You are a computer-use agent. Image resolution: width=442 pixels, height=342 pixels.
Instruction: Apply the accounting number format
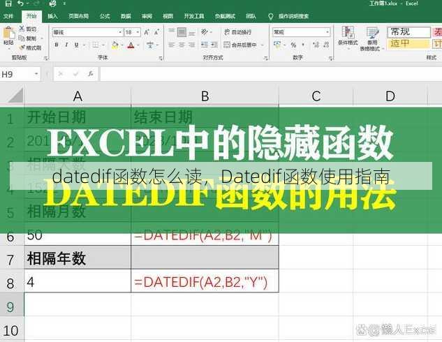pos(277,45)
